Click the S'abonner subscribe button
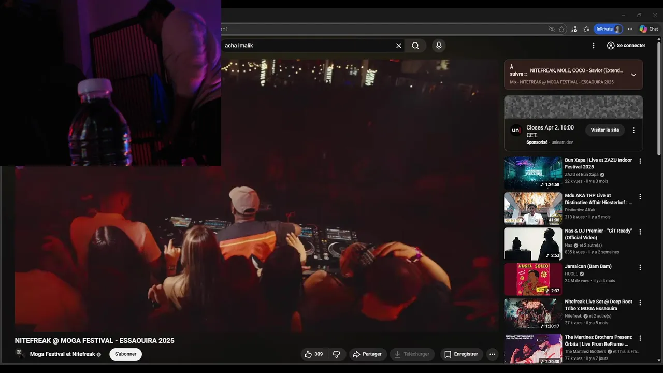The width and height of the screenshot is (663, 373). [x=125, y=354]
